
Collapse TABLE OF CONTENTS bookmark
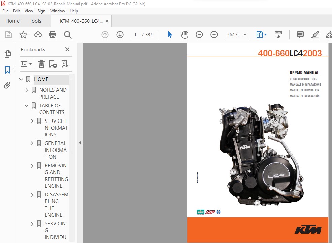coord(27,106)
